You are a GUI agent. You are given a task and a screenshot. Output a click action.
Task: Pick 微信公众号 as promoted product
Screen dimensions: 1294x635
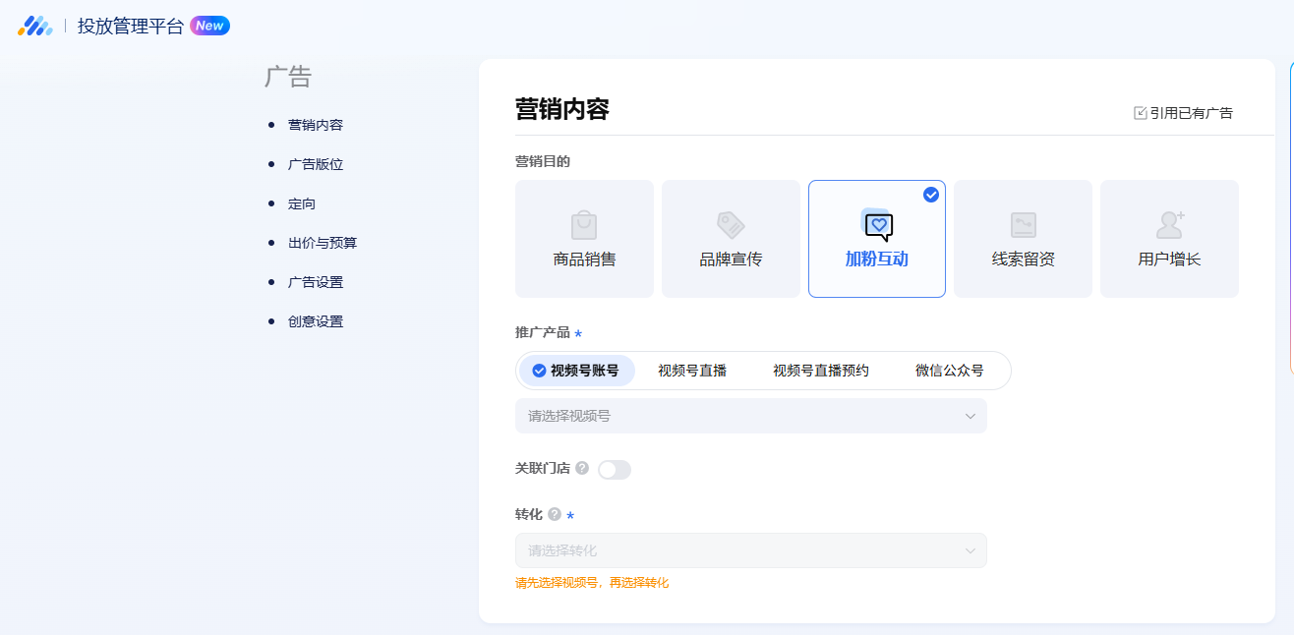(949, 371)
